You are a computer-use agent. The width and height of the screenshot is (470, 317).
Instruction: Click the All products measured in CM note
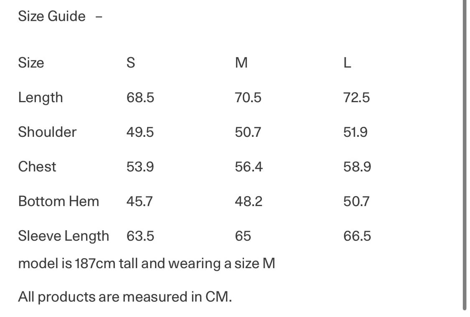[124, 297]
